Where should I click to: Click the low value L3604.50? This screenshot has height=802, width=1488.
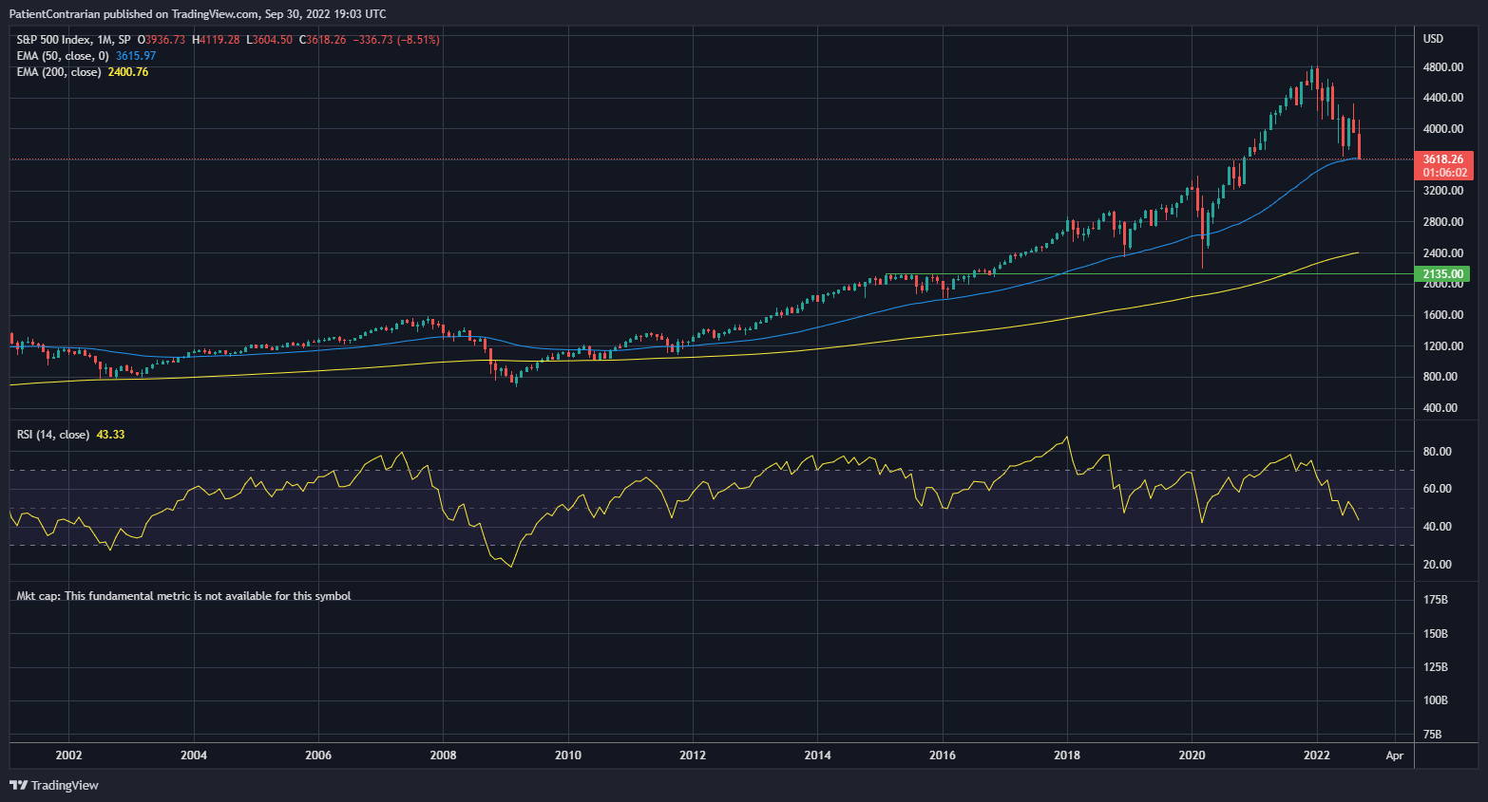click(x=269, y=40)
